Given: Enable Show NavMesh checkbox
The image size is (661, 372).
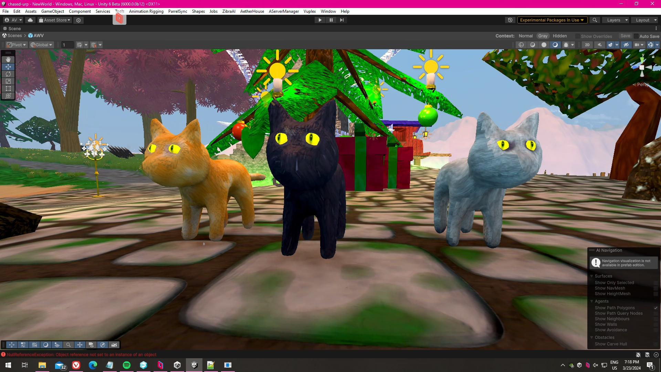Looking at the screenshot, I should tap(655, 288).
